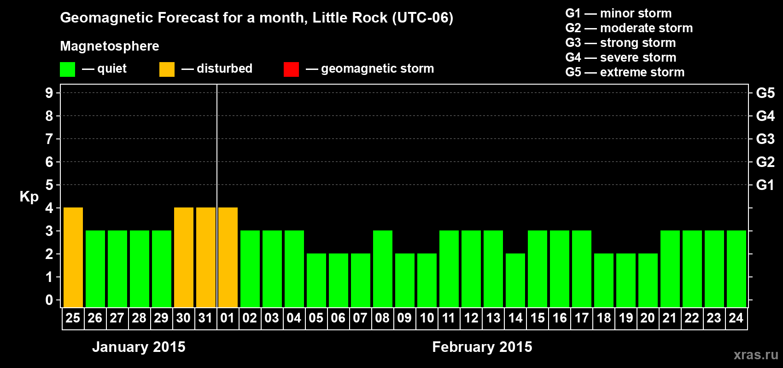Click the orange disturbed legend swatch
The width and height of the screenshot is (783, 368).
point(167,69)
